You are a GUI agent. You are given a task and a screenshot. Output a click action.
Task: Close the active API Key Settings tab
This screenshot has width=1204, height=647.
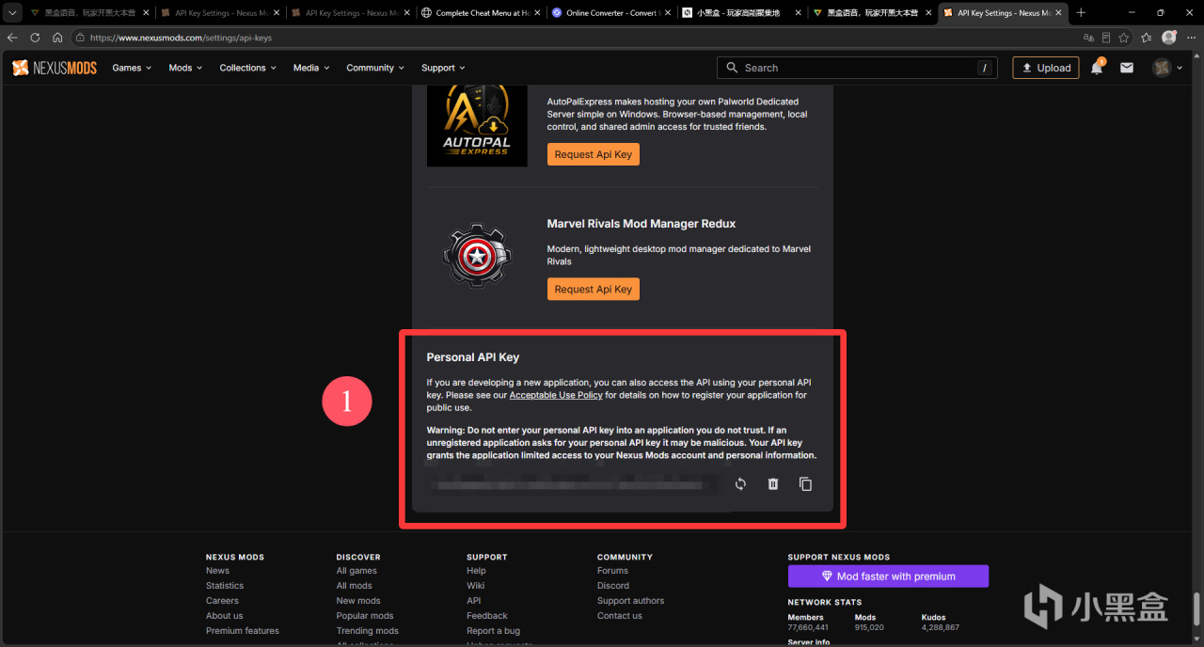(1059, 13)
